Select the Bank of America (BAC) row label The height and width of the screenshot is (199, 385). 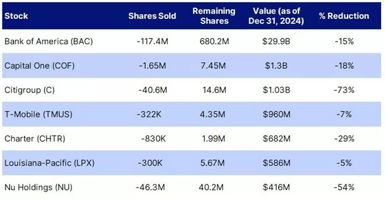pos(49,41)
